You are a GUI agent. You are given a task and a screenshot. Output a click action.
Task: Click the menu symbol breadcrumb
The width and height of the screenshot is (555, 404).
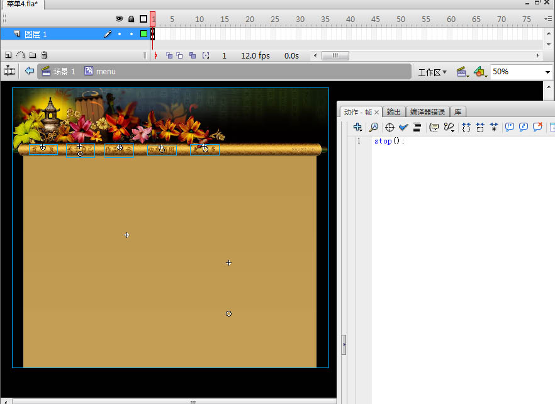click(x=100, y=71)
